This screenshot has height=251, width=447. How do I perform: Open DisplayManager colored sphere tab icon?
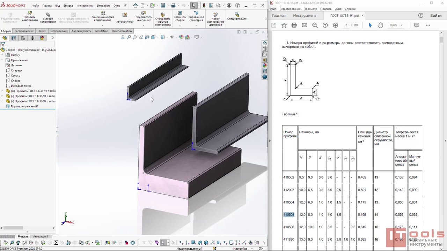point(42,38)
